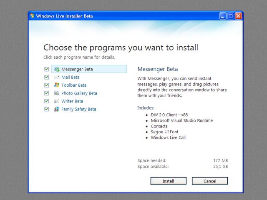The height and width of the screenshot is (200, 267).
Task: Uncheck the Toolbar Beta checkbox
Action: [46, 85]
